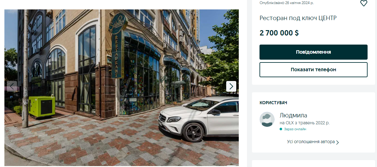The image size is (377, 167).
Task: Click the Повідомлення button
Action: click(x=314, y=52)
